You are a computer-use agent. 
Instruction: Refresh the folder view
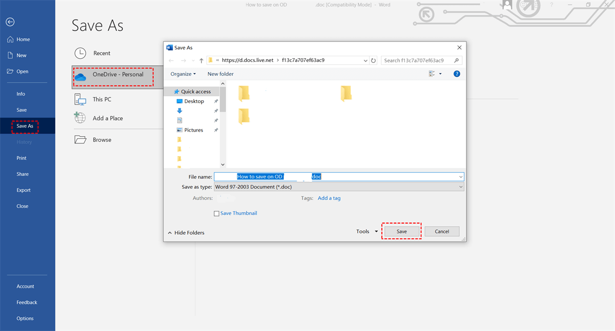click(x=373, y=60)
